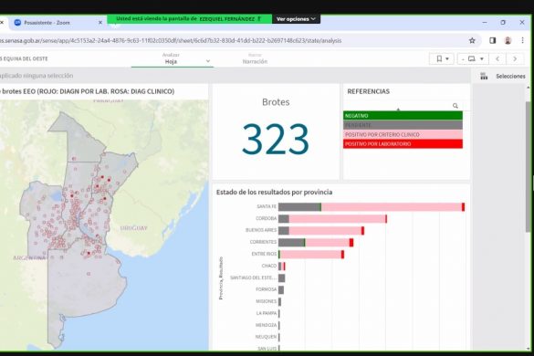Click the right-side vertical scrollbar
Screen dimensions: 534x356
529,167
